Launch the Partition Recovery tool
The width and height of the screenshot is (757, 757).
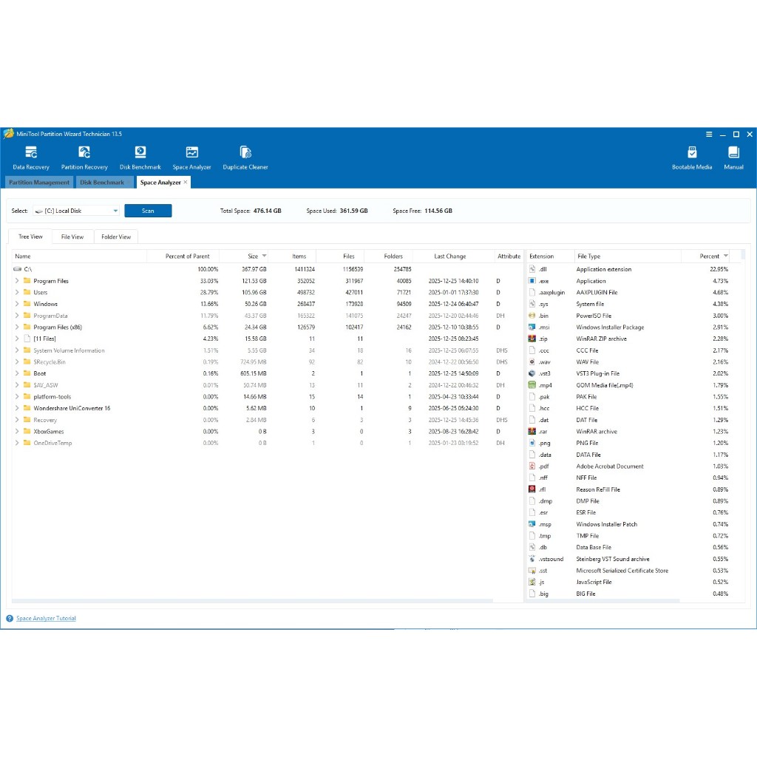[84, 157]
